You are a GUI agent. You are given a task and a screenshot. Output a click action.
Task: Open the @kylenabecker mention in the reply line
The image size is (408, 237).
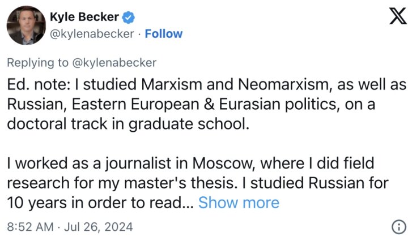114,63
